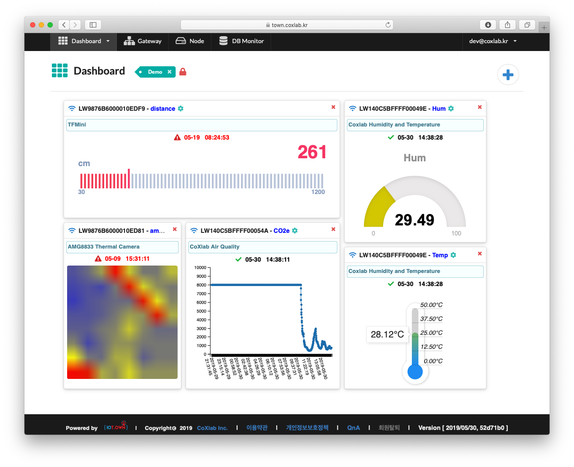Image resolution: width=574 pixels, height=467 pixels.
Task: Click the Safari address bar
Action: point(287,25)
